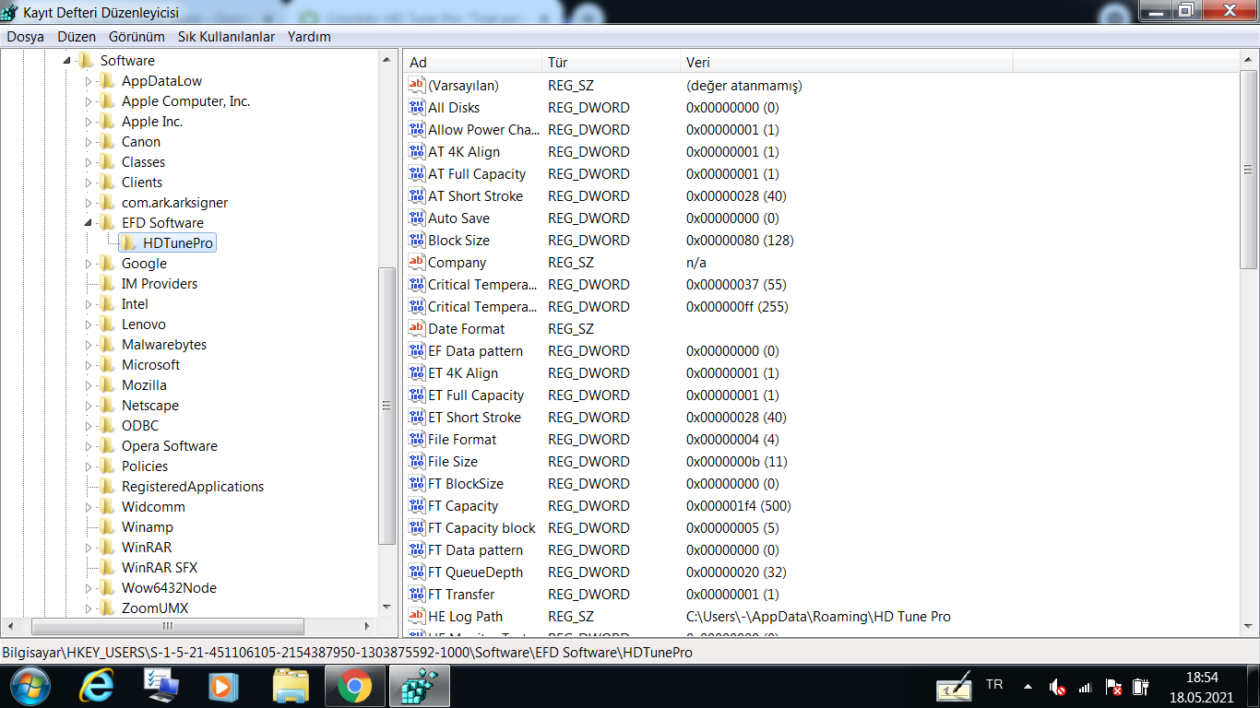Image resolution: width=1260 pixels, height=708 pixels.
Task: Click the Company string value icon
Action: pyautogui.click(x=417, y=263)
